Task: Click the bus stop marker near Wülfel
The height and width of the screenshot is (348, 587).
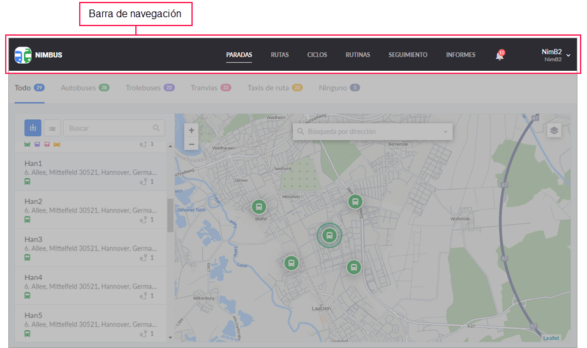Action: (259, 207)
